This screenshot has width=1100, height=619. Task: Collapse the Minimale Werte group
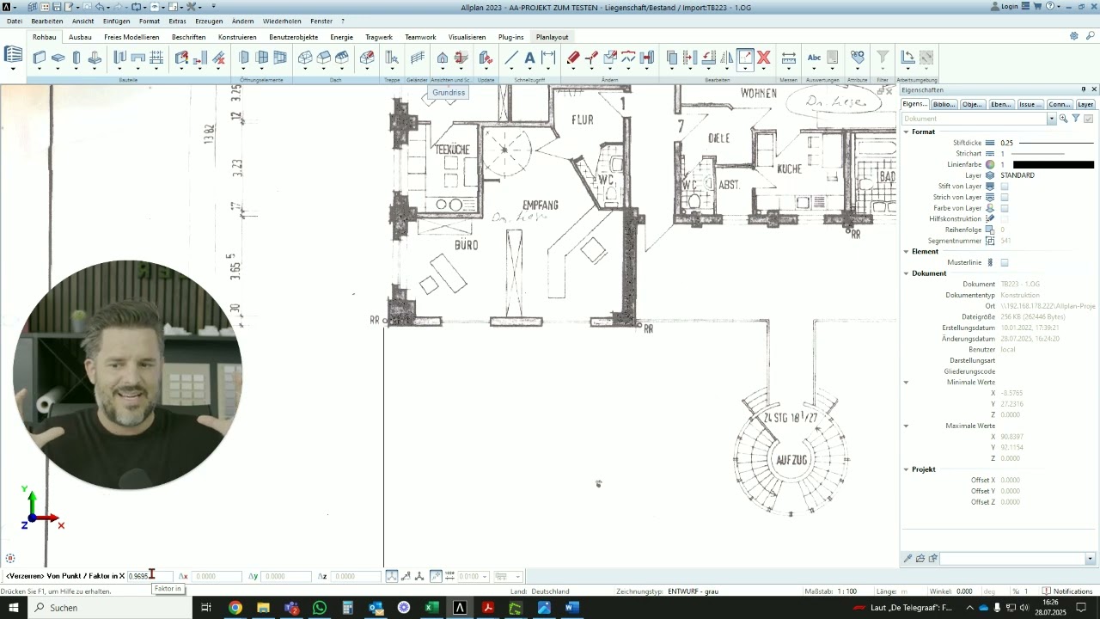[x=906, y=382]
